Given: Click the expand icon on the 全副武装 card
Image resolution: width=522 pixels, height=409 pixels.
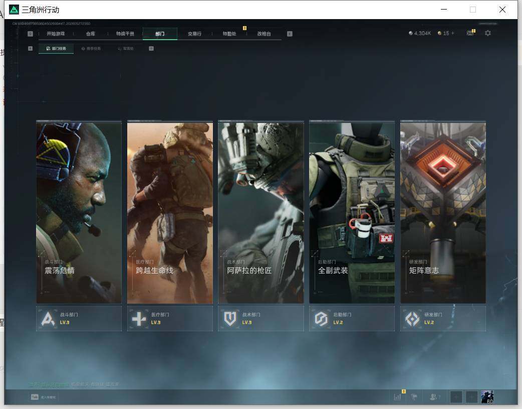Looking at the screenshot, I should click(315, 253).
